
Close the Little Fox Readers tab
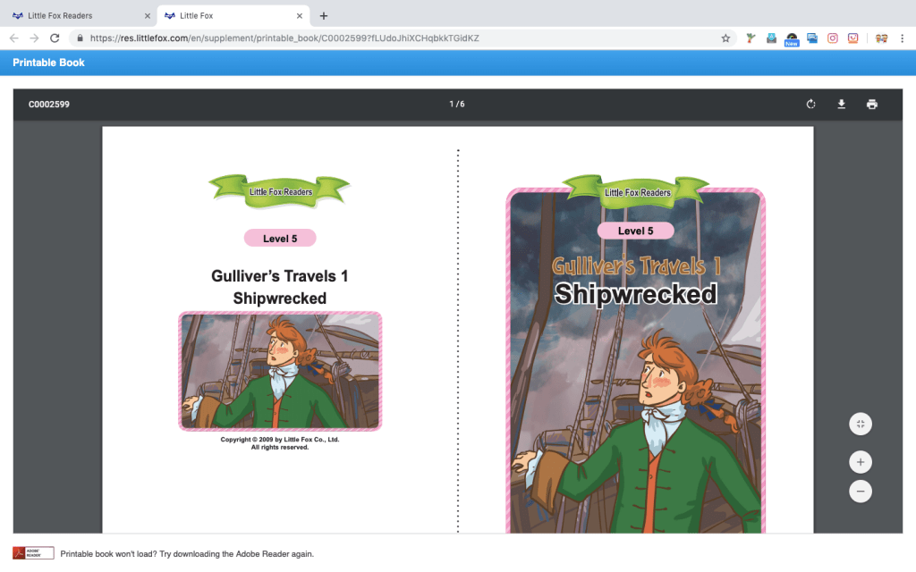[147, 15]
